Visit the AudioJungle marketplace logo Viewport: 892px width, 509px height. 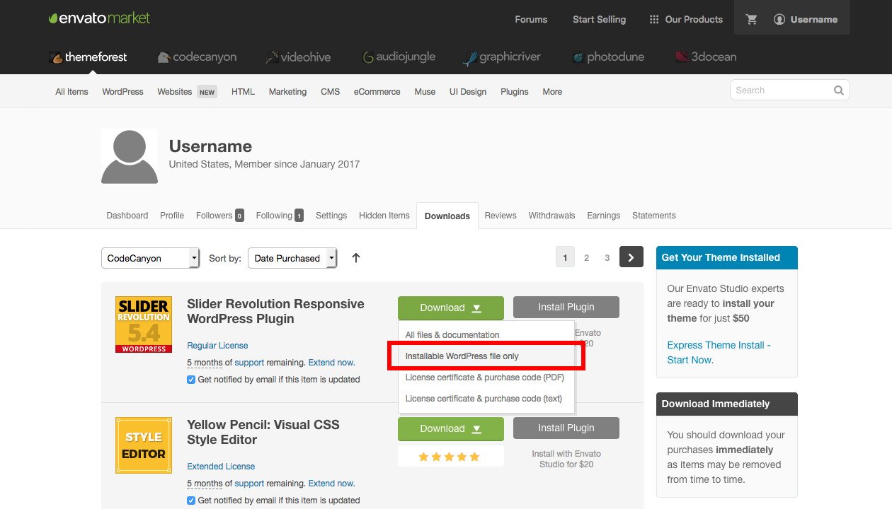pos(399,57)
